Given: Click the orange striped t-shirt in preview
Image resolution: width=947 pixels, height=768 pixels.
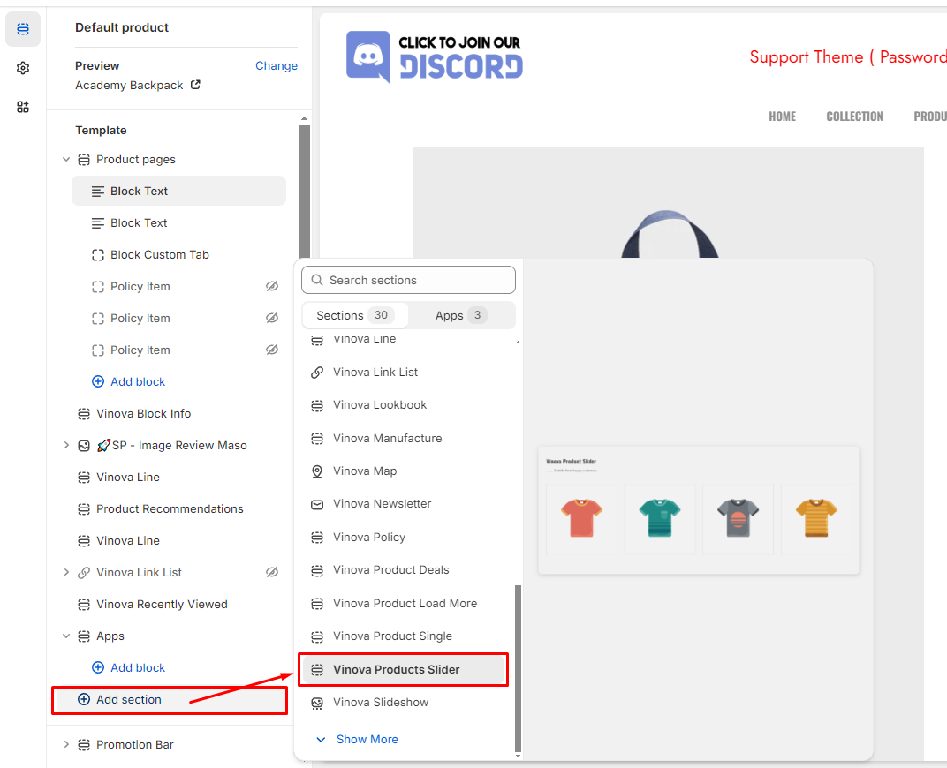Looking at the screenshot, I should click(816, 517).
